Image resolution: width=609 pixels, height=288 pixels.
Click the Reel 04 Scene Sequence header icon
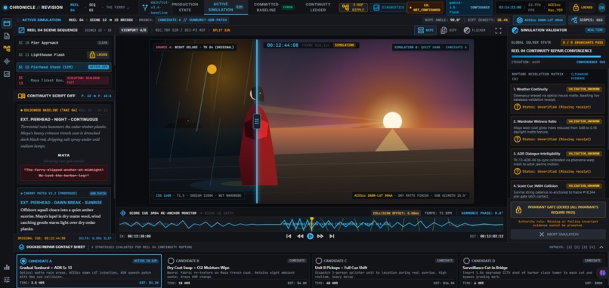[21, 30]
